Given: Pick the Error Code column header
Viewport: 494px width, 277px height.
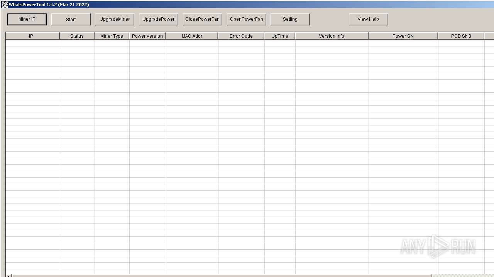Looking at the screenshot, I should coord(241,36).
